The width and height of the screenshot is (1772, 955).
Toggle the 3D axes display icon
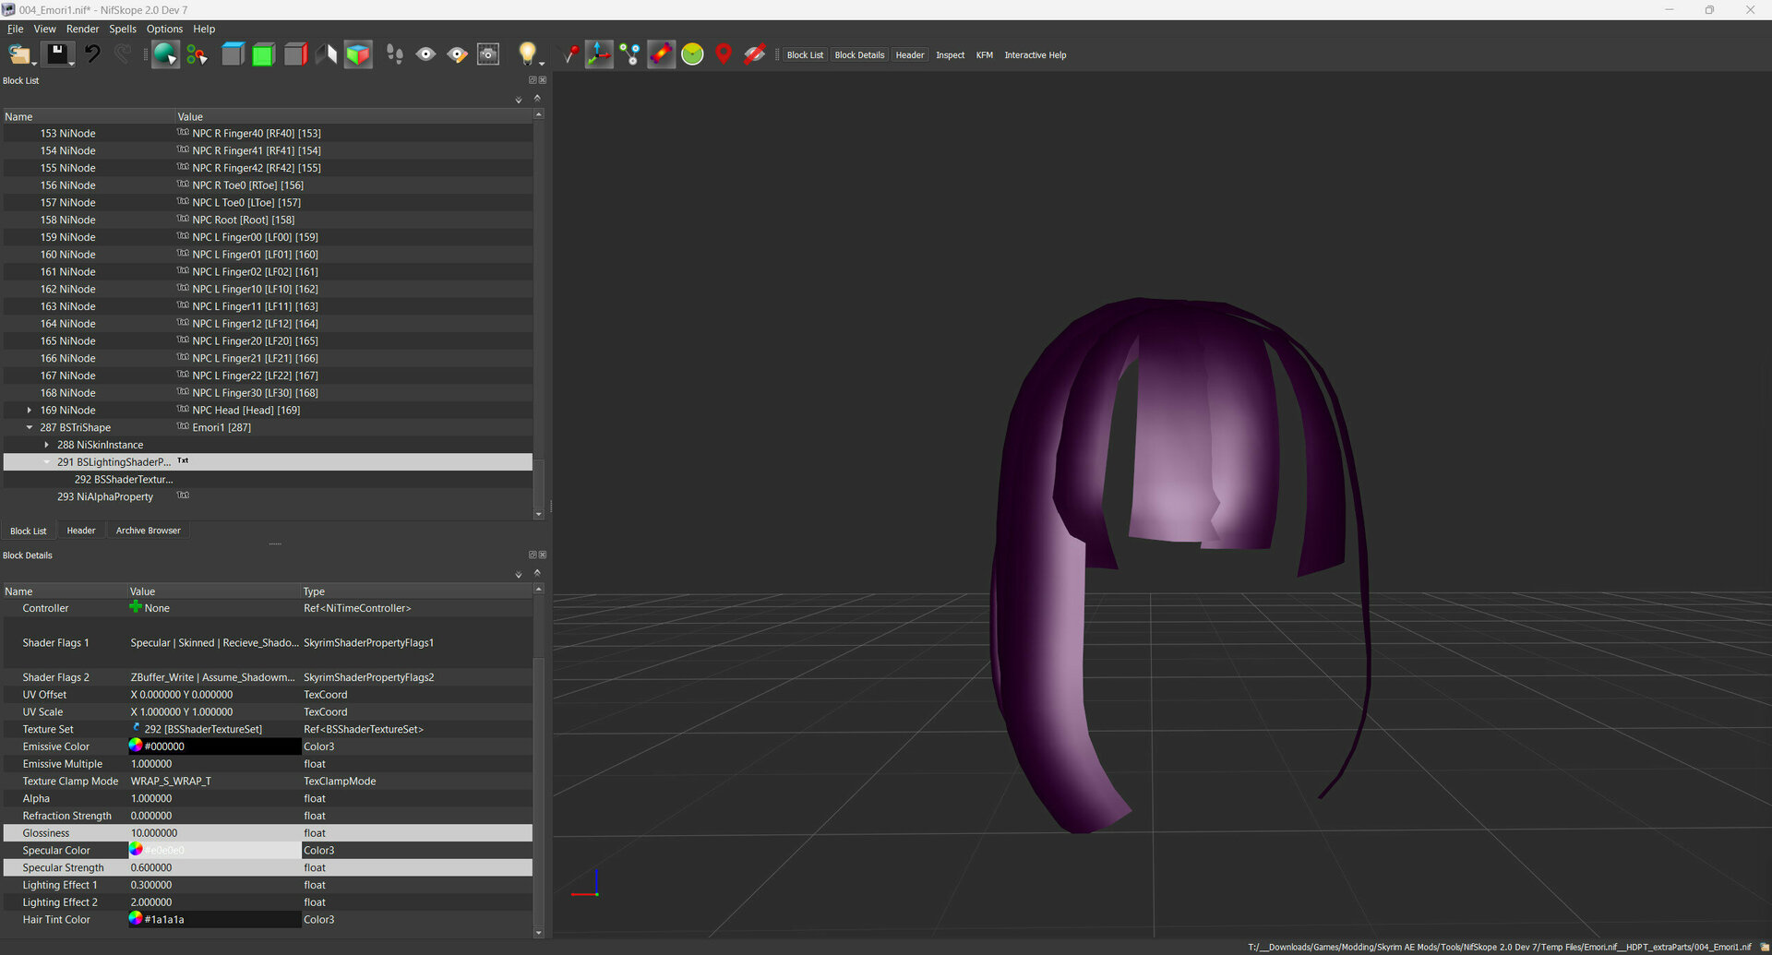tap(599, 54)
